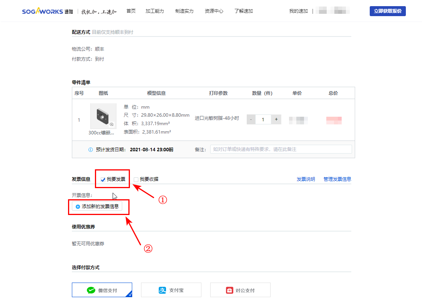Open 管理发票信息 settings link
This screenshot has width=422, height=301.
337,179
